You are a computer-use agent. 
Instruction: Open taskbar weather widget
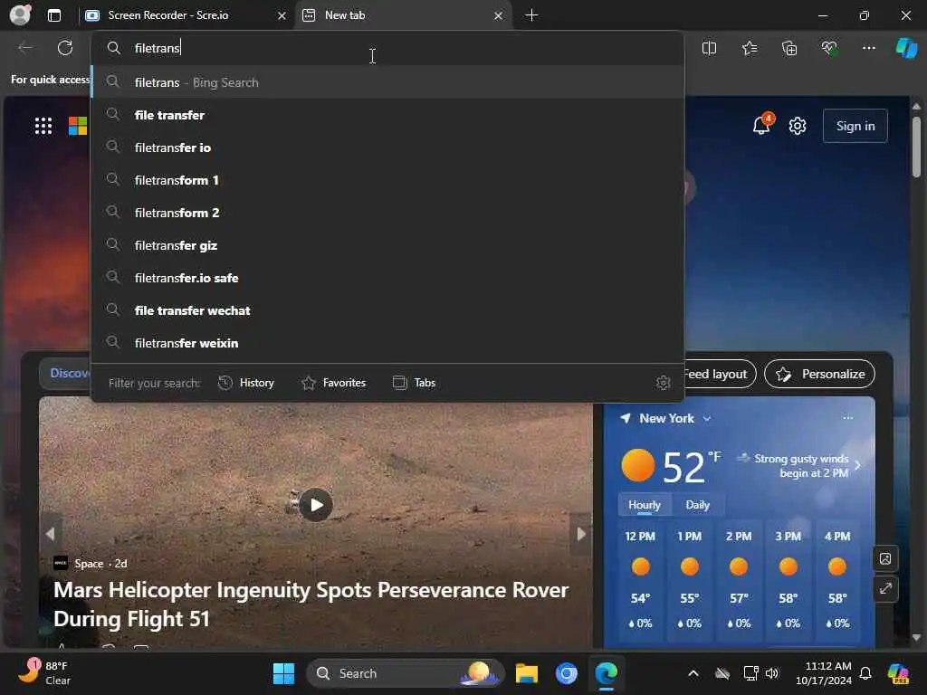[43, 673]
